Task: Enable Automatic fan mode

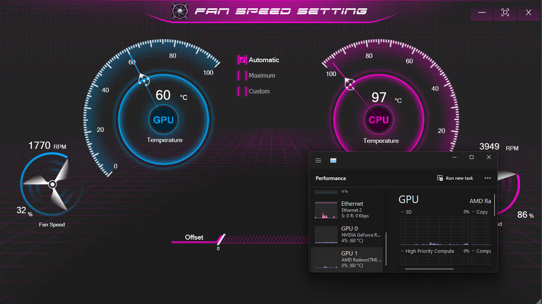Action: tap(241, 60)
